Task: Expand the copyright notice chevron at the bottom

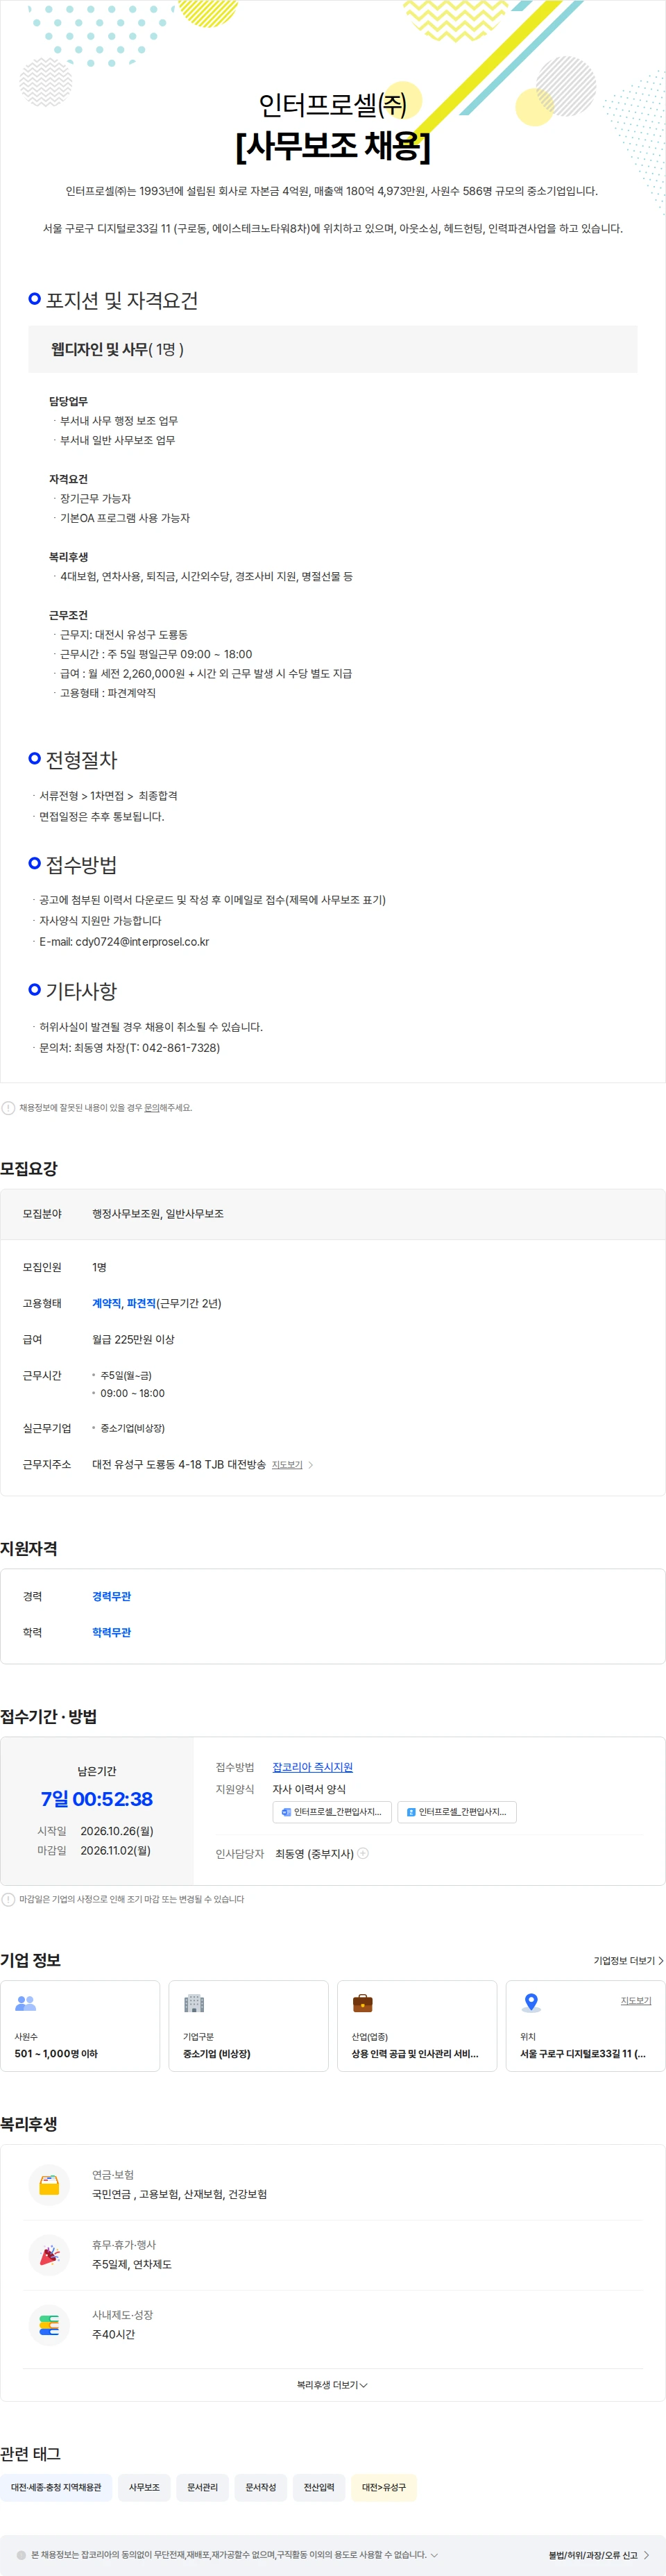Action: 434,2555
